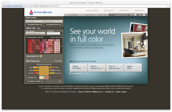
Task: Click My uploaded exteriors button
Action: point(53,25)
